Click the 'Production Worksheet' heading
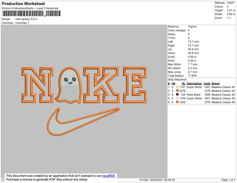 (x=23, y=4)
